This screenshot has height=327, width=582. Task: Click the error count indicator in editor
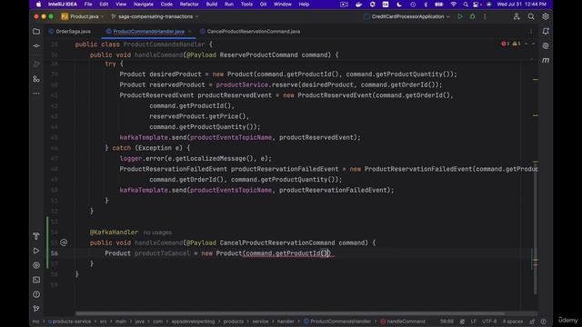coord(506,45)
